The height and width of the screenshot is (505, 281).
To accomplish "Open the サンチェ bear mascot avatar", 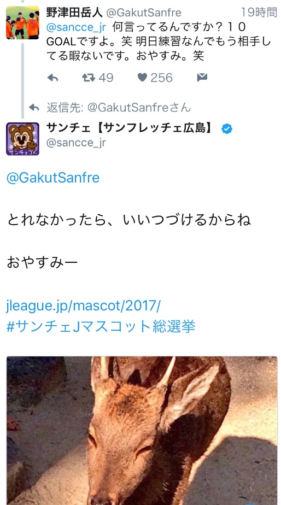I will click(x=22, y=139).
